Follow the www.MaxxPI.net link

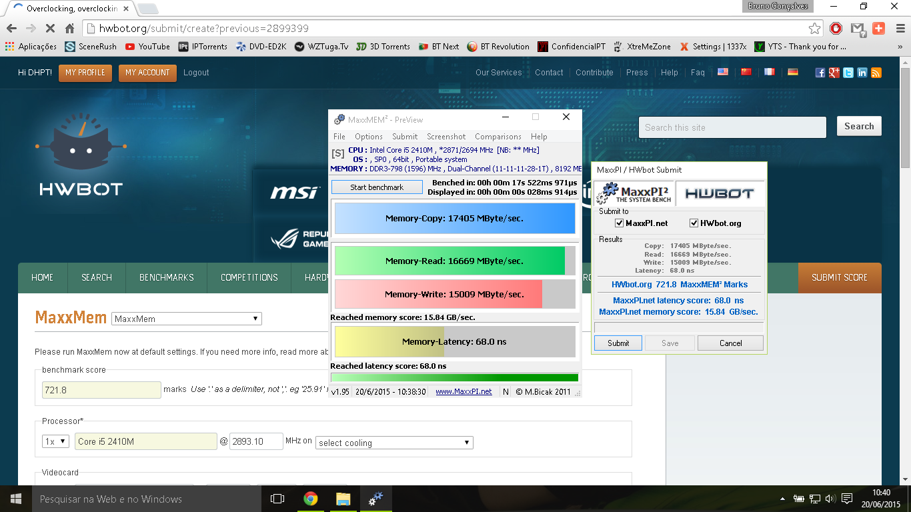pyautogui.click(x=464, y=391)
